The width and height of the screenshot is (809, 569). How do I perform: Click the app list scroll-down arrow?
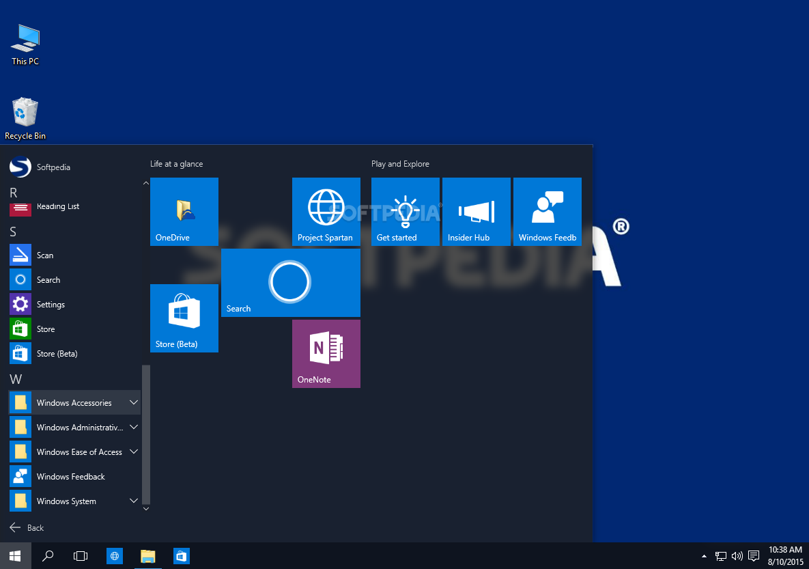click(x=146, y=509)
